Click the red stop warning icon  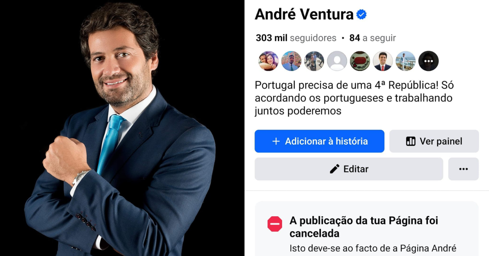click(275, 224)
